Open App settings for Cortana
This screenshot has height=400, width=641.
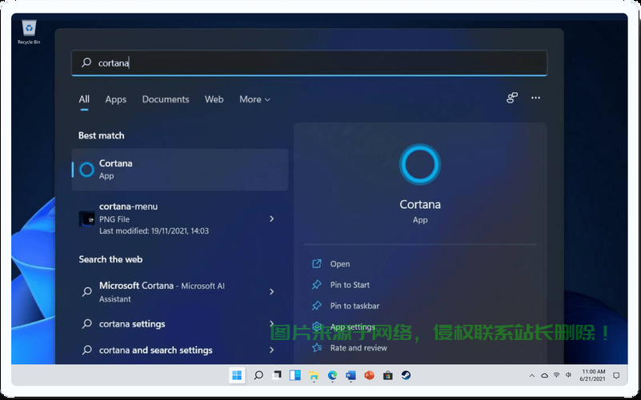(x=353, y=327)
